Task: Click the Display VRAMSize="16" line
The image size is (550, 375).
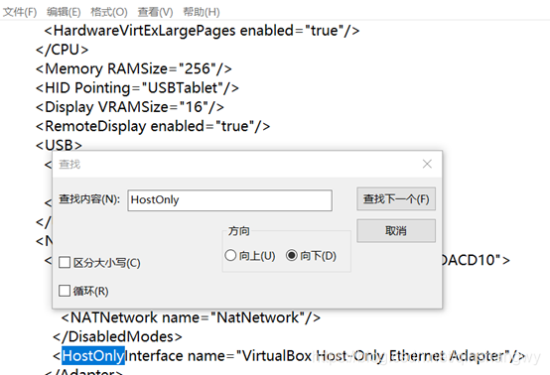Action: tap(130, 107)
